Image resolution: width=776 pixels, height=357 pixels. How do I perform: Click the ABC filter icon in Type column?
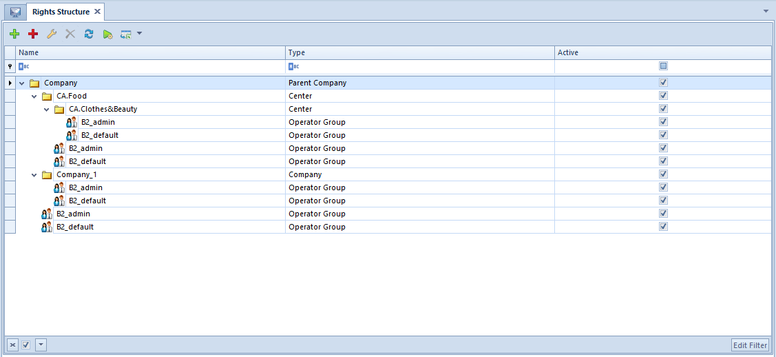tap(293, 66)
